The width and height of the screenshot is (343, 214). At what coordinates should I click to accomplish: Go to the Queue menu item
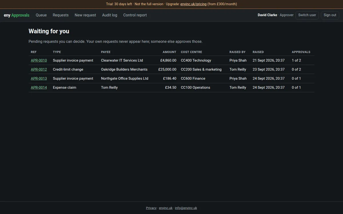(41, 15)
